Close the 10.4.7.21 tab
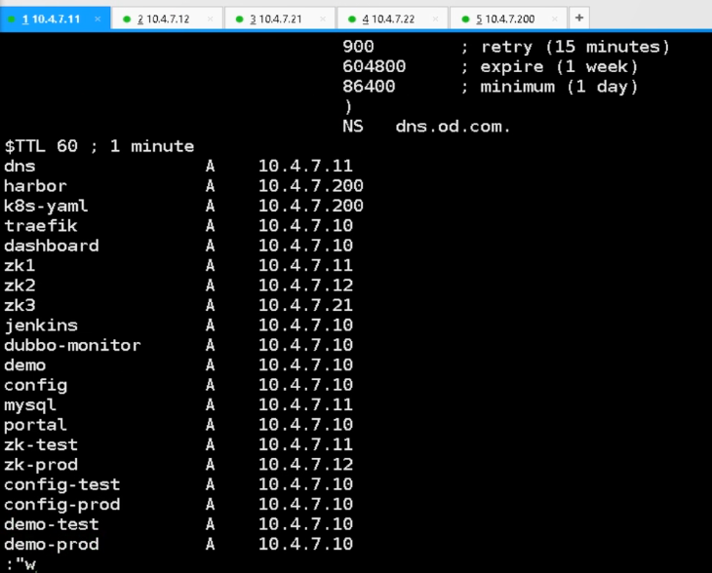The height and width of the screenshot is (573, 712). point(323,19)
